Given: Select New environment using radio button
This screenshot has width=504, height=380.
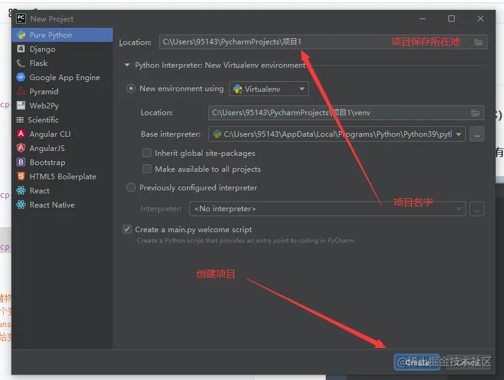Looking at the screenshot, I should point(131,88).
